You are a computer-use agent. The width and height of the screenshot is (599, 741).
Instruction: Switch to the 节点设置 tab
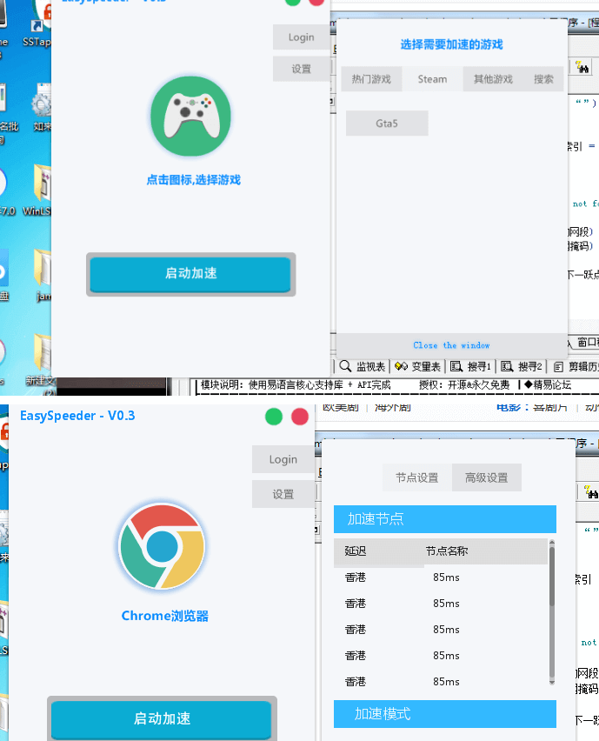point(417,477)
